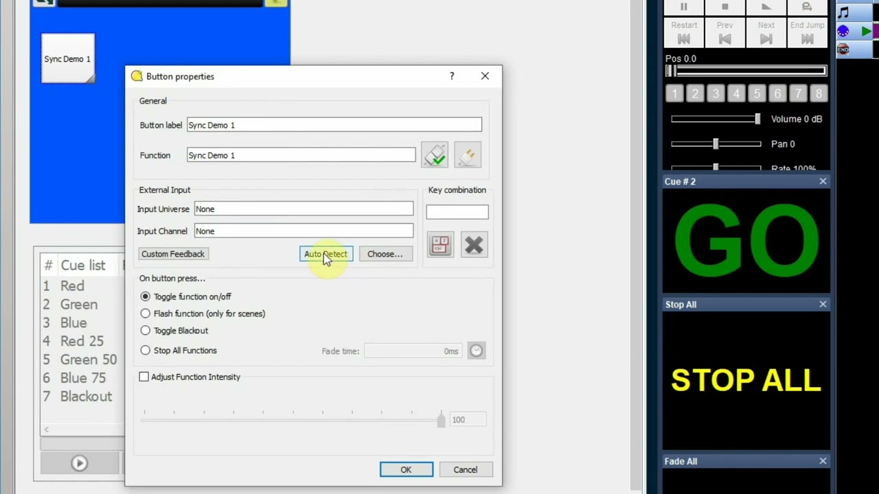Click the Input Universe field
The height and width of the screenshot is (494, 879).
tap(304, 209)
